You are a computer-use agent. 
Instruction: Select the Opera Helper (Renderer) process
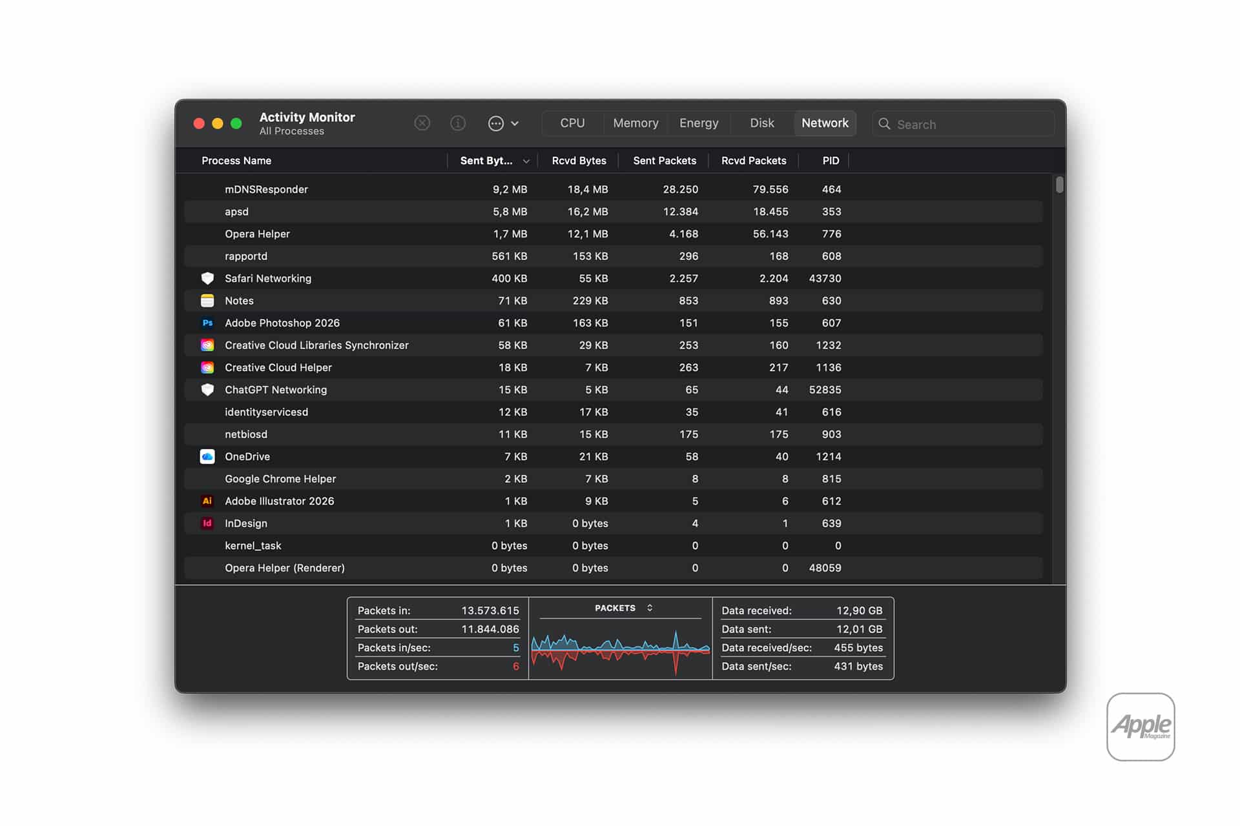click(x=285, y=568)
